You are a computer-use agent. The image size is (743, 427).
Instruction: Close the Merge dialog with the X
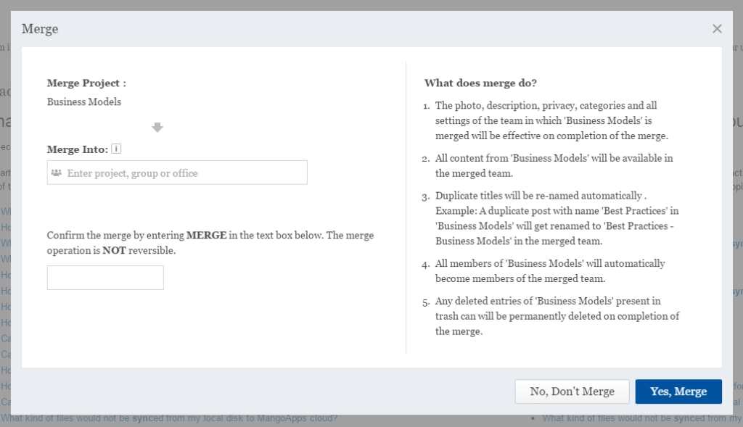pos(717,29)
